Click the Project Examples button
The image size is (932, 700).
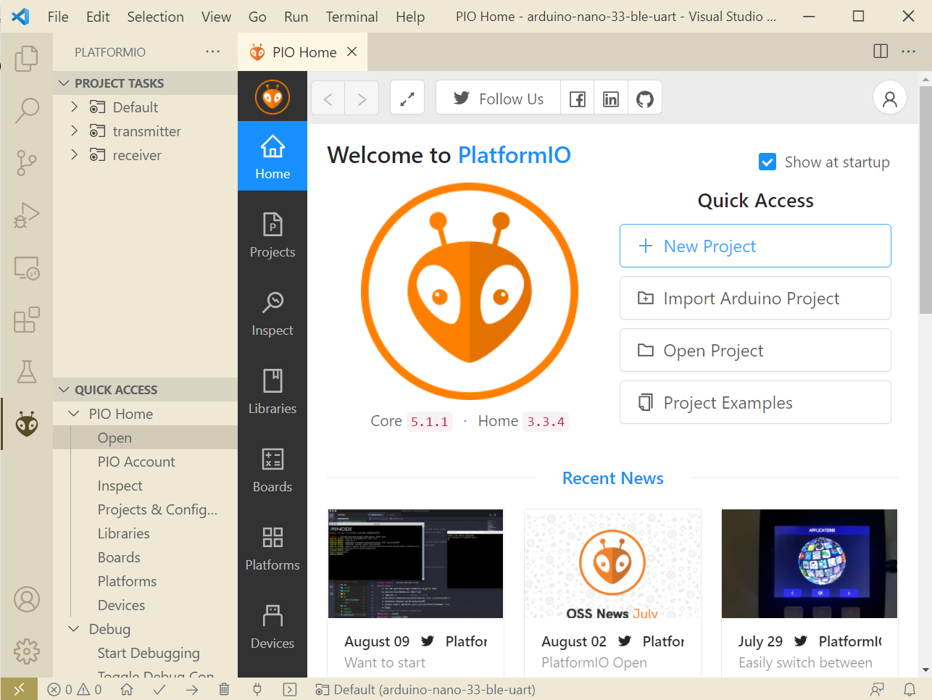click(x=755, y=402)
